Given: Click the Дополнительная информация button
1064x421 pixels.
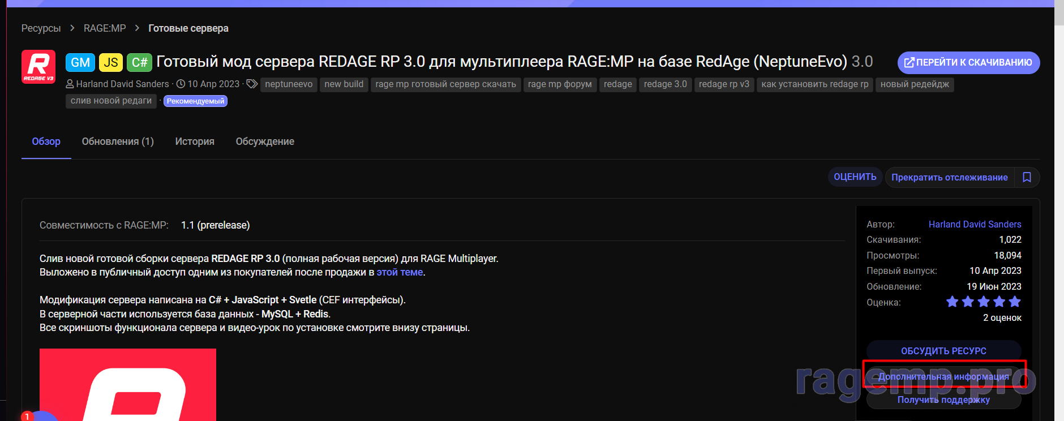Looking at the screenshot, I should click(x=943, y=376).
